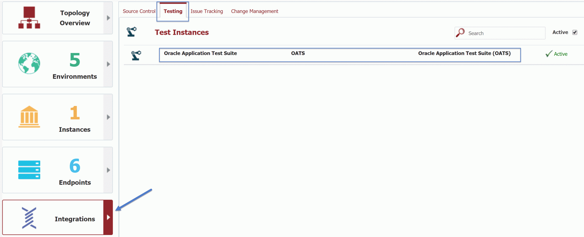Open the Topology Overview tile label
The width and height of the screenshot is (584, 237).
pos(75,18)
